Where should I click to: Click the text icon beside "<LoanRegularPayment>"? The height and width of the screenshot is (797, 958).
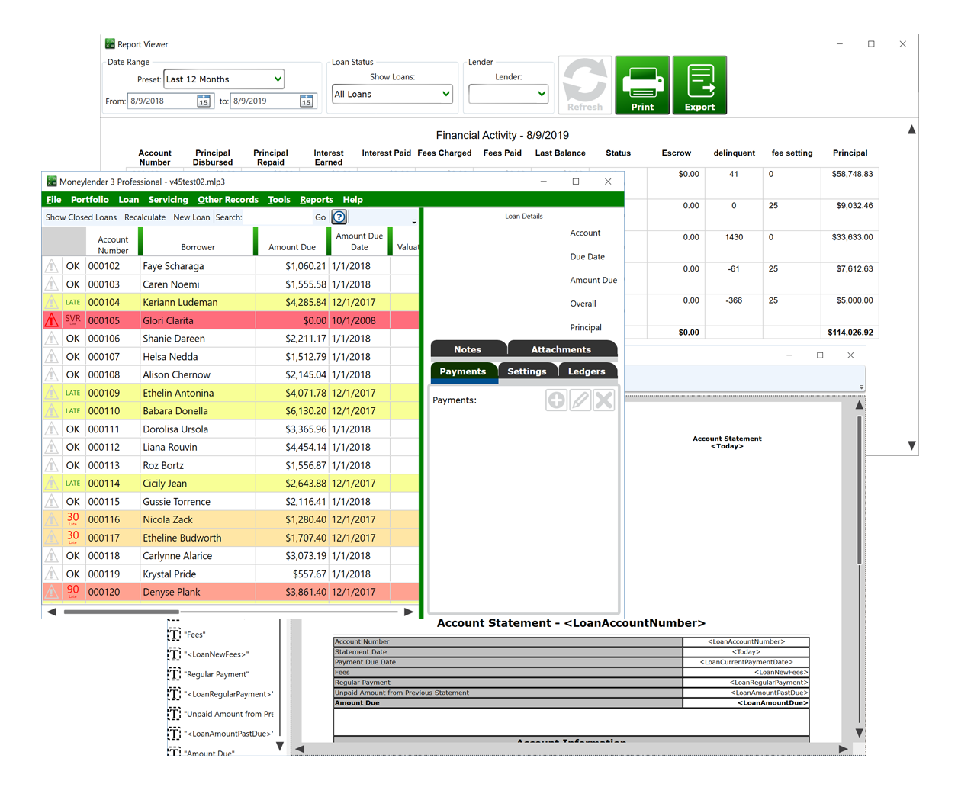coord(174,694)
